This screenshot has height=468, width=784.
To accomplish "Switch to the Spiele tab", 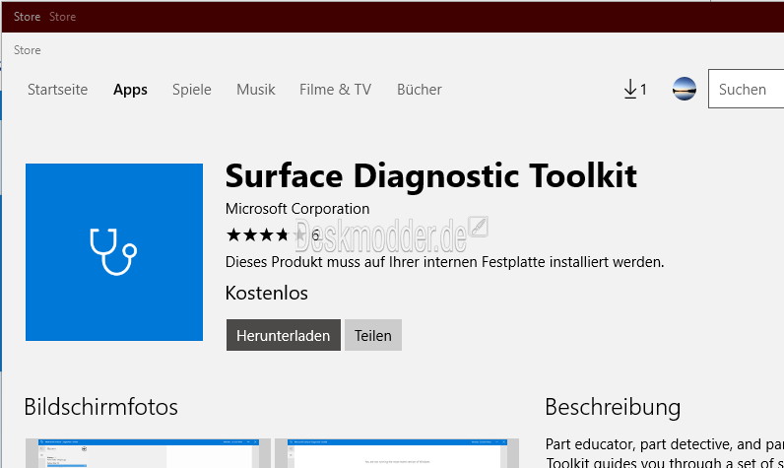I will point(191,90).
